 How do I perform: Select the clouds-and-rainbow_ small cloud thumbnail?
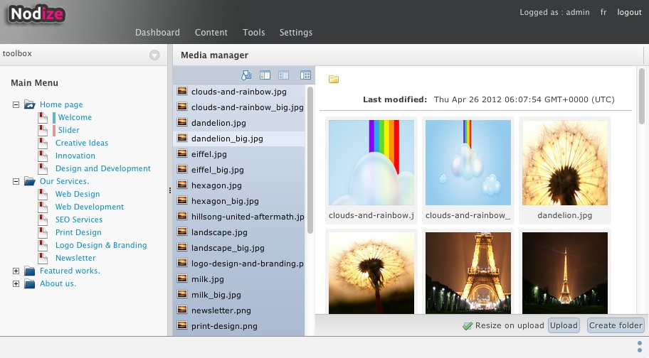coord(468,163)
